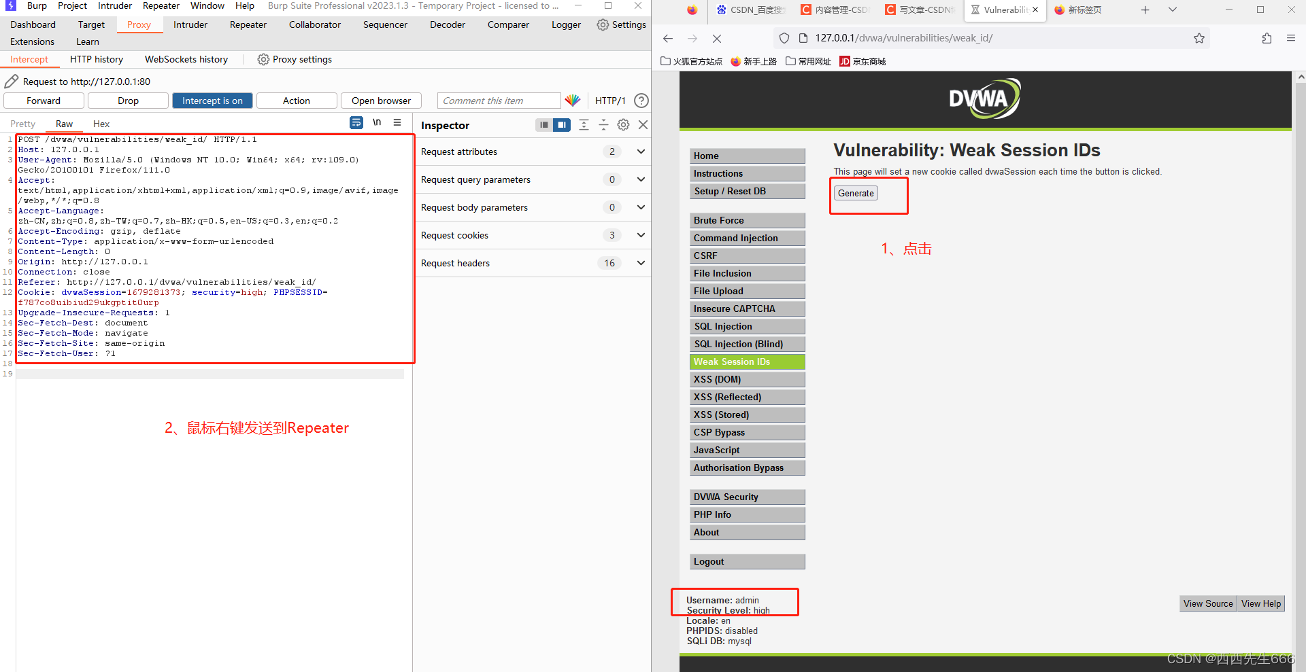This screenshot has width=1306, height=672.
Task: Open Burp help question mark icon
Action: click(641, 101)
